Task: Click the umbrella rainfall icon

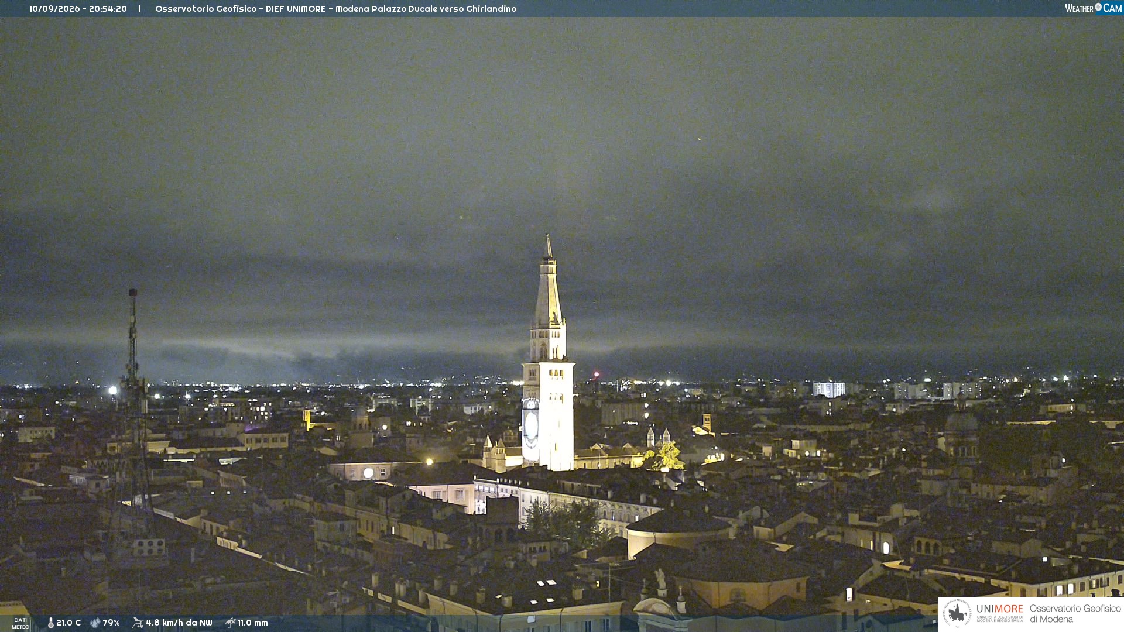Action: coord(230,623)
